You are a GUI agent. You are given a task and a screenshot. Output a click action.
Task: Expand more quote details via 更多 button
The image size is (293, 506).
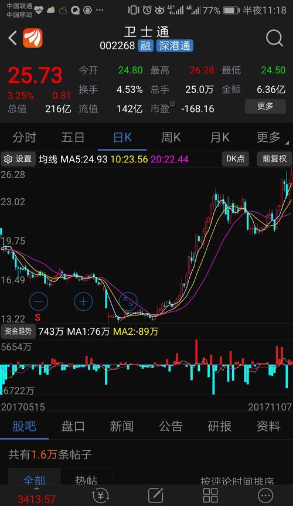pyautogui.click(x=265, y=106)
